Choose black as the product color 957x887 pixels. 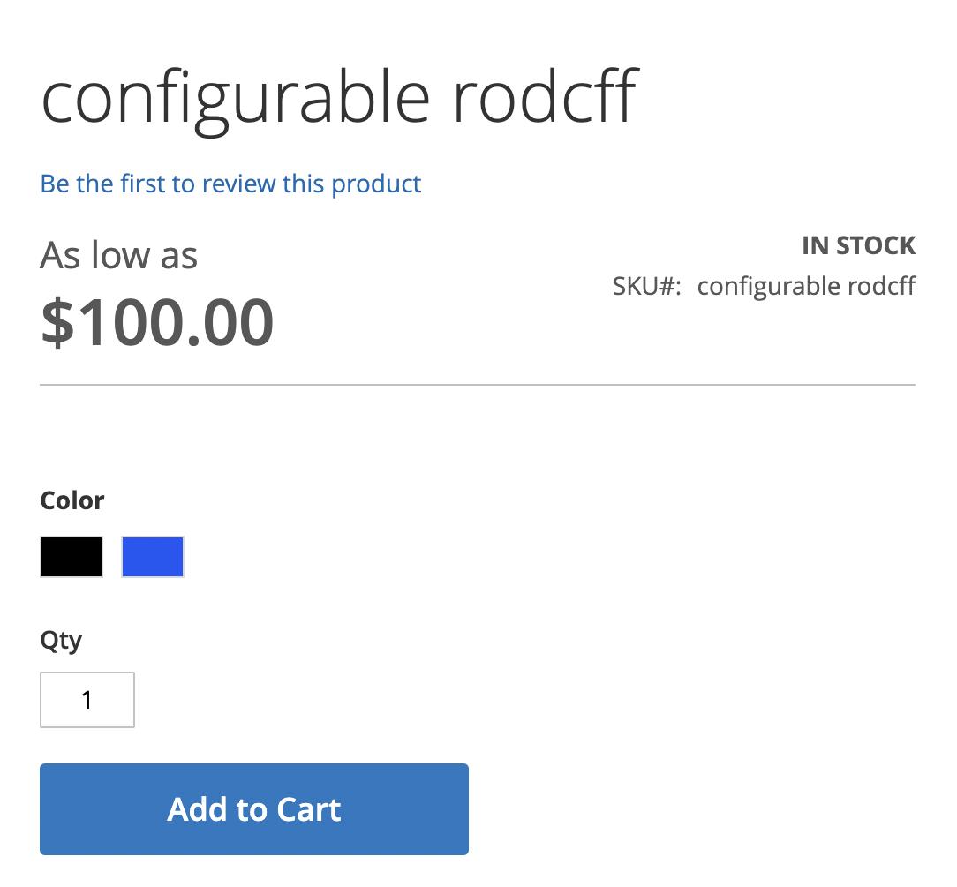pos(71,557)
